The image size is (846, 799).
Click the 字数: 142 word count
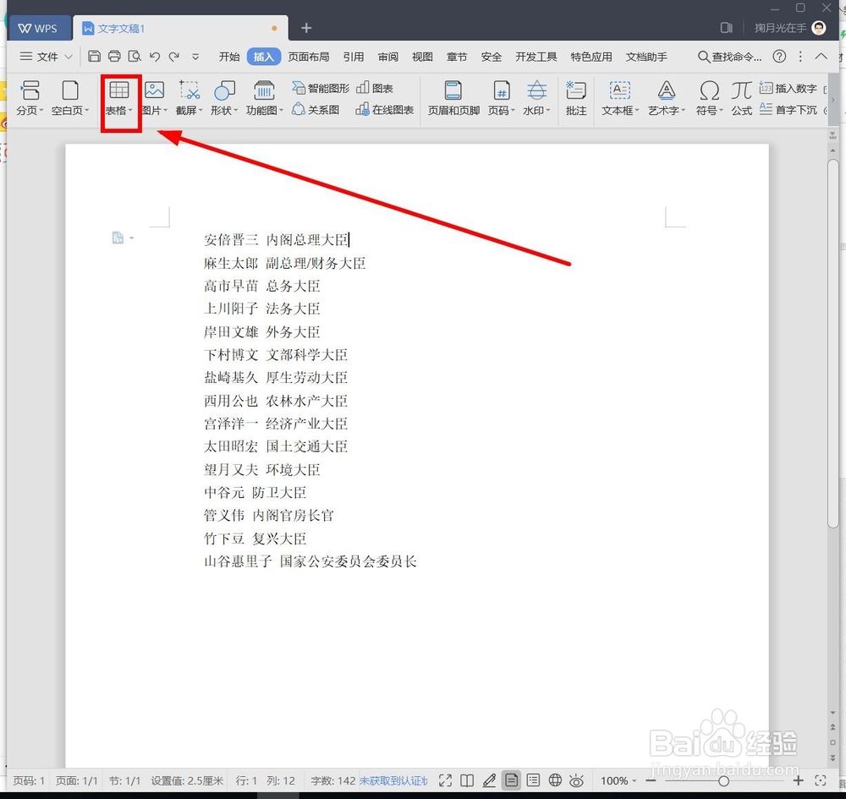332,780
